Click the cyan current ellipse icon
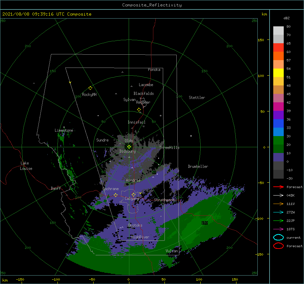This screenshot has height=284, width=304. click(x=278, y=237)
